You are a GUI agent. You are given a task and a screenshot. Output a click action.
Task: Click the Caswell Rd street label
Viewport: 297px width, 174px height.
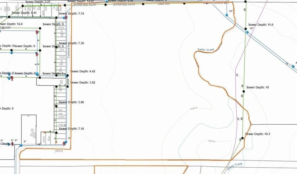[69, 52]
